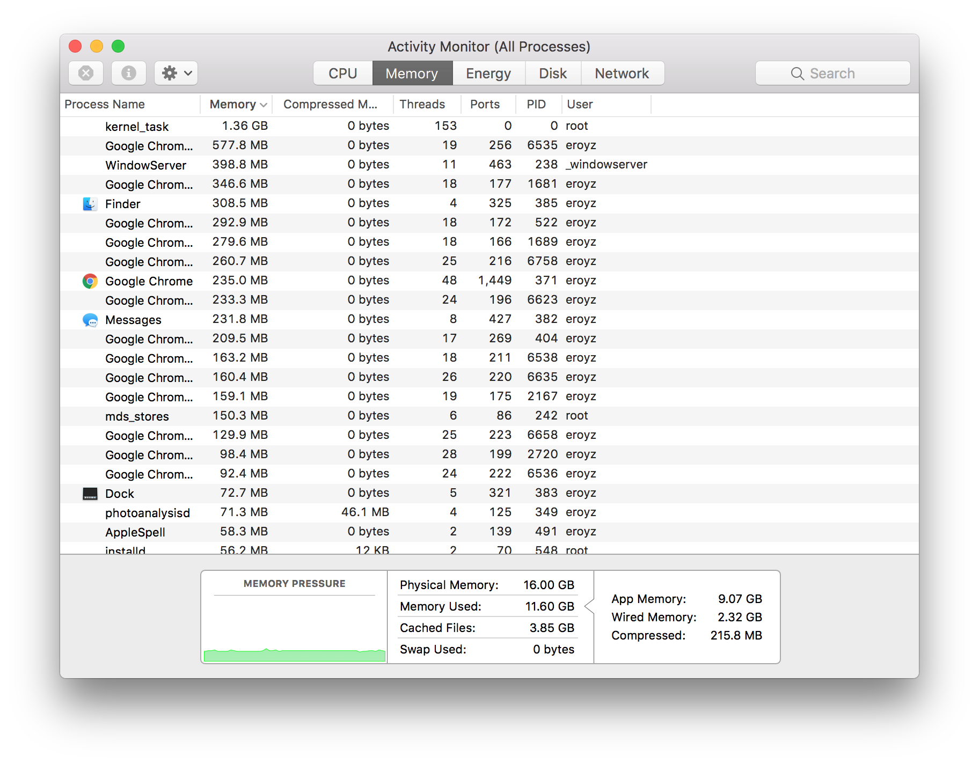Sort by PID column header
Image resolution: width=979 pixels, height=764 pixels.
coord(539,104)
